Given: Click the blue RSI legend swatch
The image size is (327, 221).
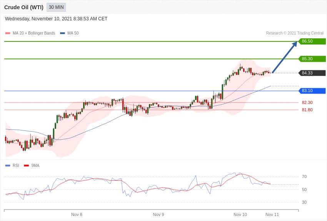Looking at the screenshot, I should click(8, 166).
